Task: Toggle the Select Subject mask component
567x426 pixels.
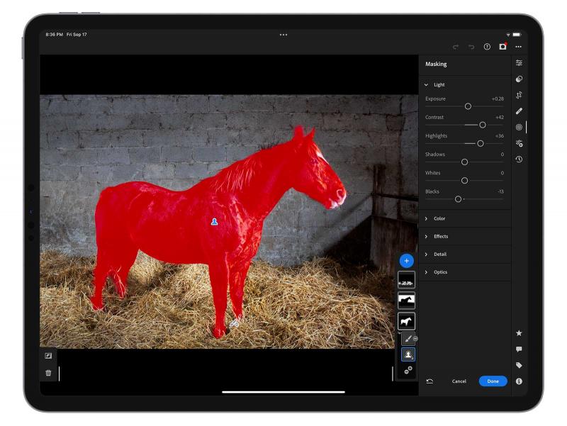Action: 408,354
